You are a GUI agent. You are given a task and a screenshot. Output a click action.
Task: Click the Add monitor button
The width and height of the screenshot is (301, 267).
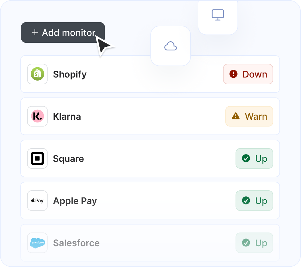pos(63,32)
